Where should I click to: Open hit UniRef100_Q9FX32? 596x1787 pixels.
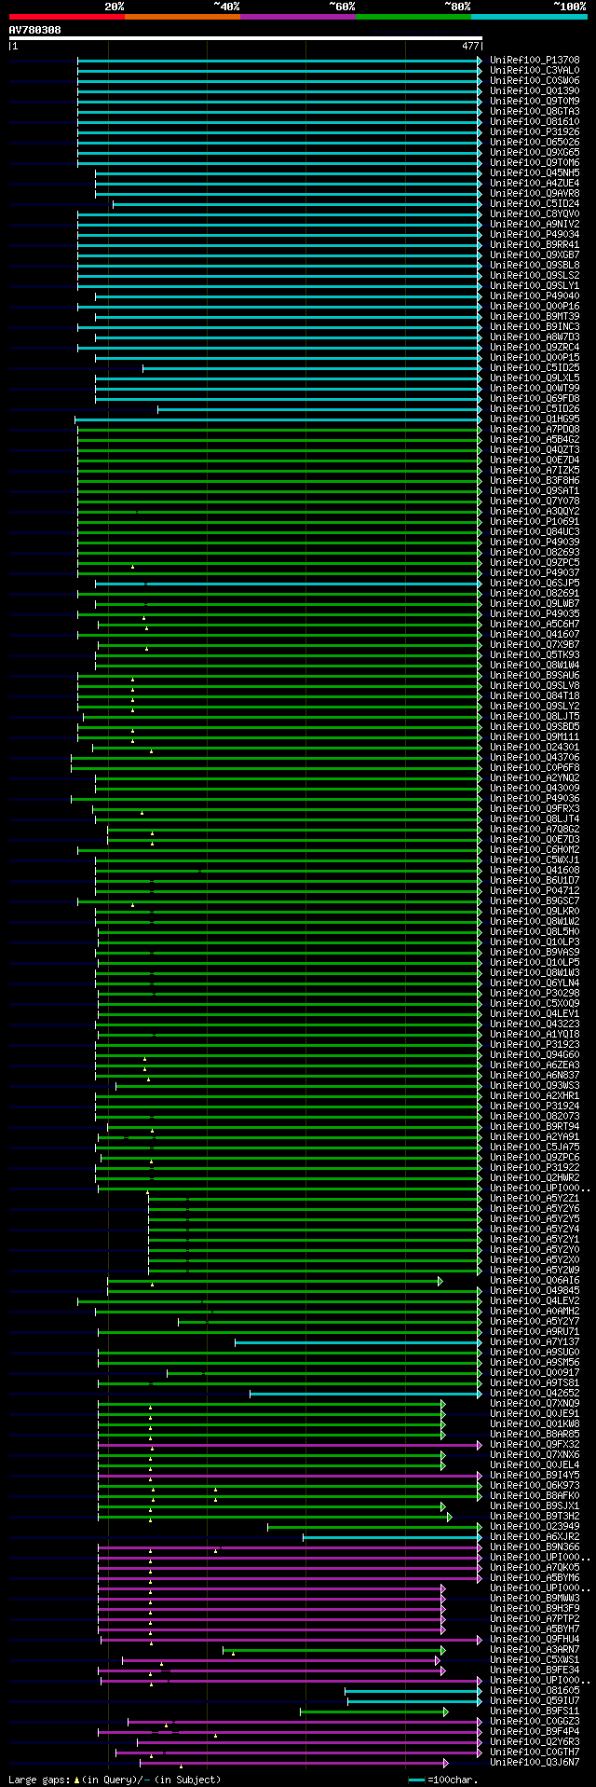tap(535, 1445)
